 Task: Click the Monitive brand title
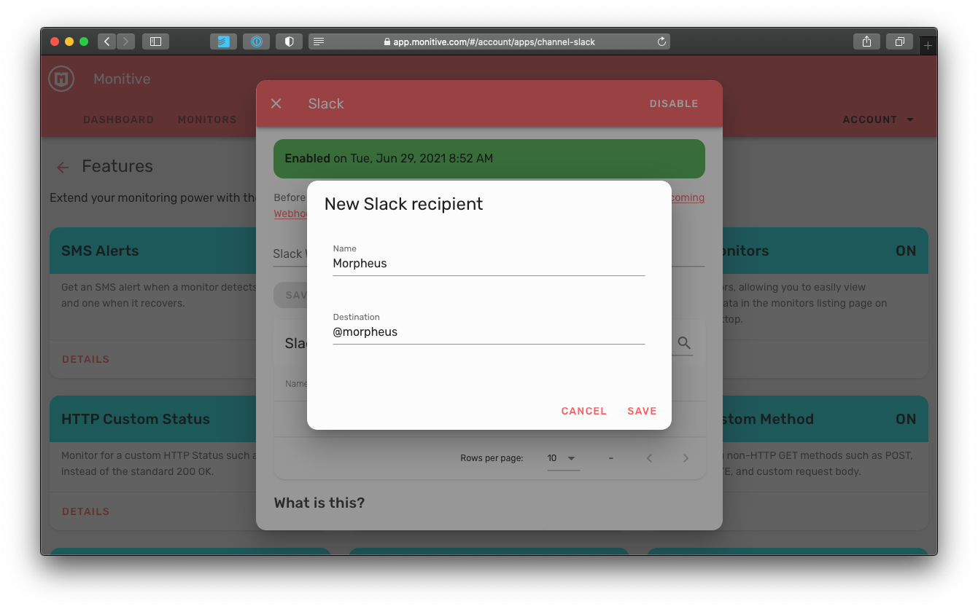point(122,79)
